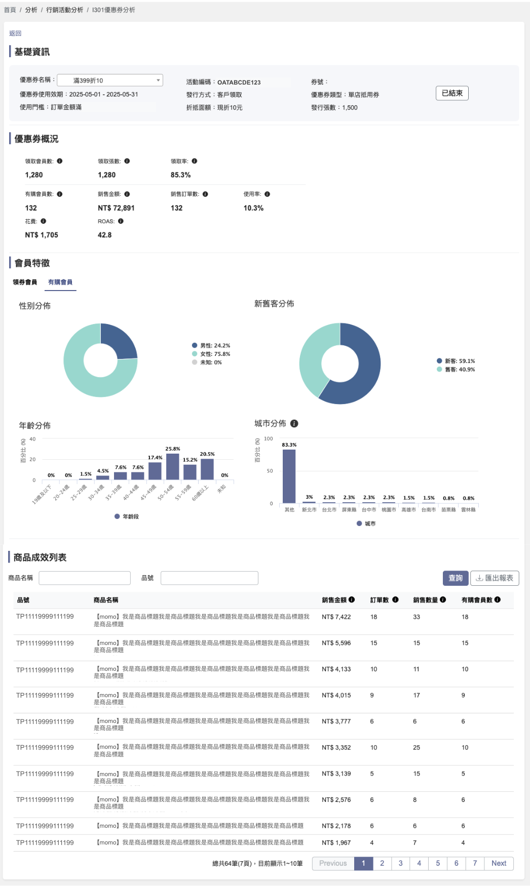Toggle 男性 legend in gender chart

tap(211, 346)
